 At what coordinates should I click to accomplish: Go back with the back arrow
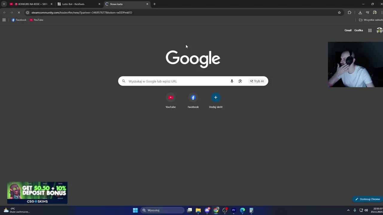[4, 13]
